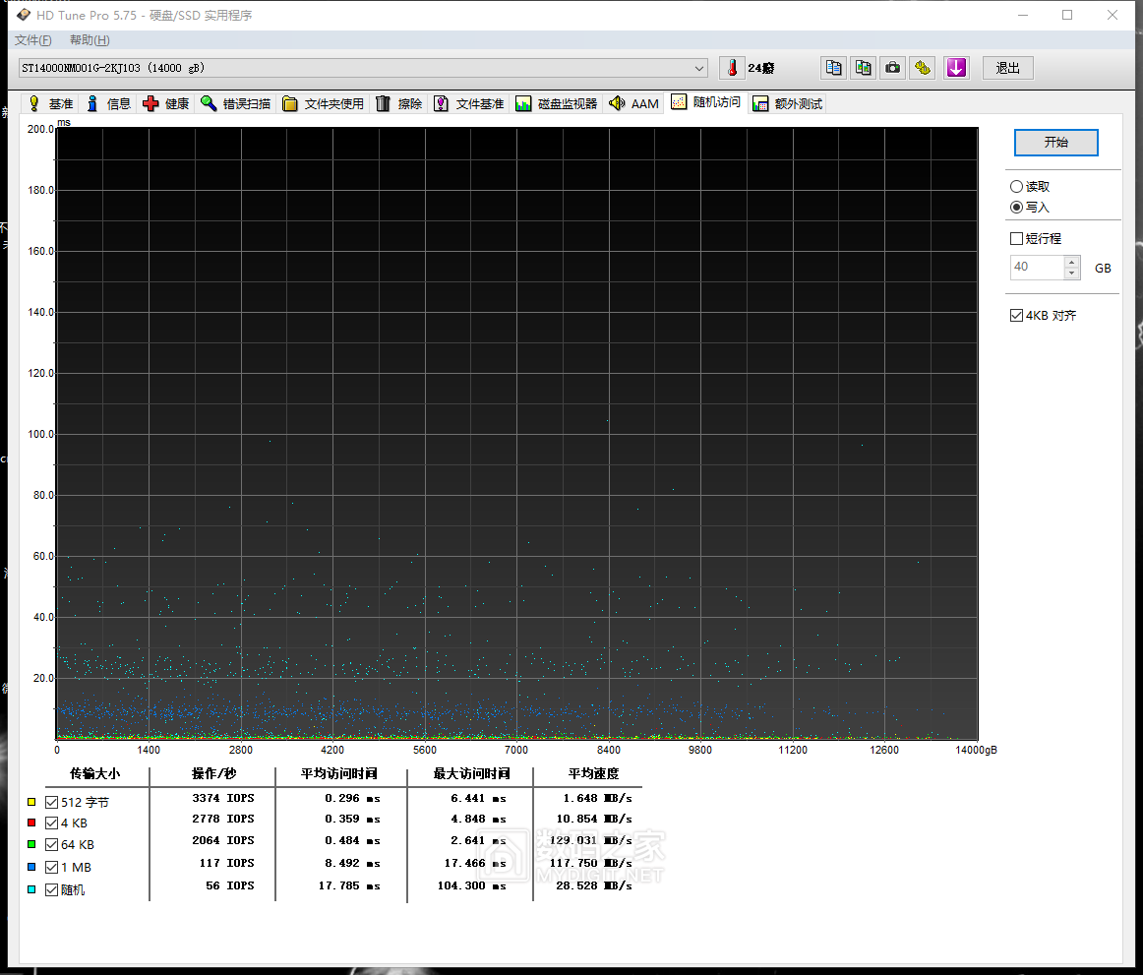
Task: Uncheck the 512 字节 transfer size checkbox
Action: pos(52,803)
